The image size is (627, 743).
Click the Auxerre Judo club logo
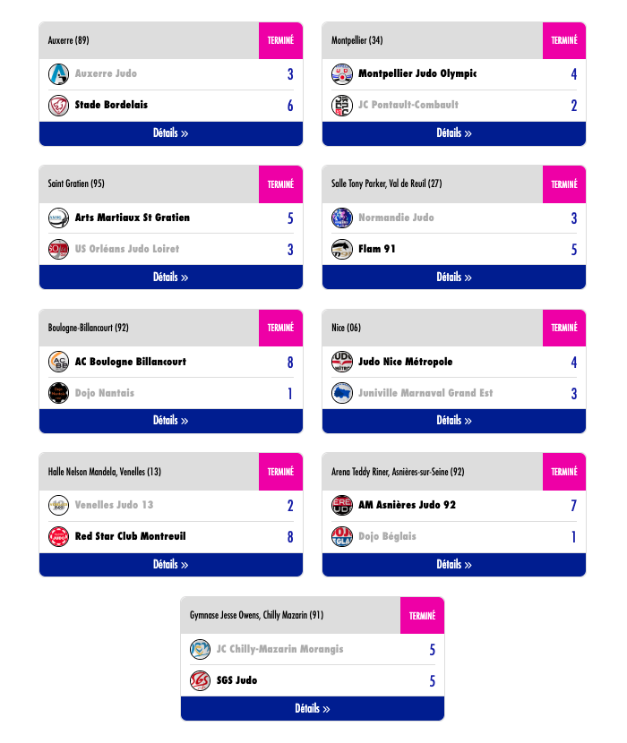click(58, 73)
